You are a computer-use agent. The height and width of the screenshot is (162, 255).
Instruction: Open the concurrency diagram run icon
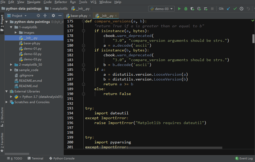(206, 9)
